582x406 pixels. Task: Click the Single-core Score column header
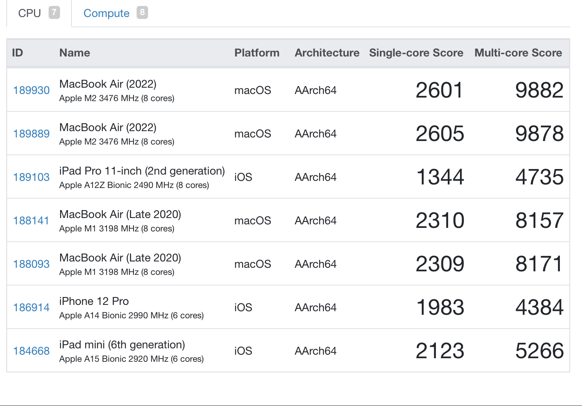tap(416, 53)
